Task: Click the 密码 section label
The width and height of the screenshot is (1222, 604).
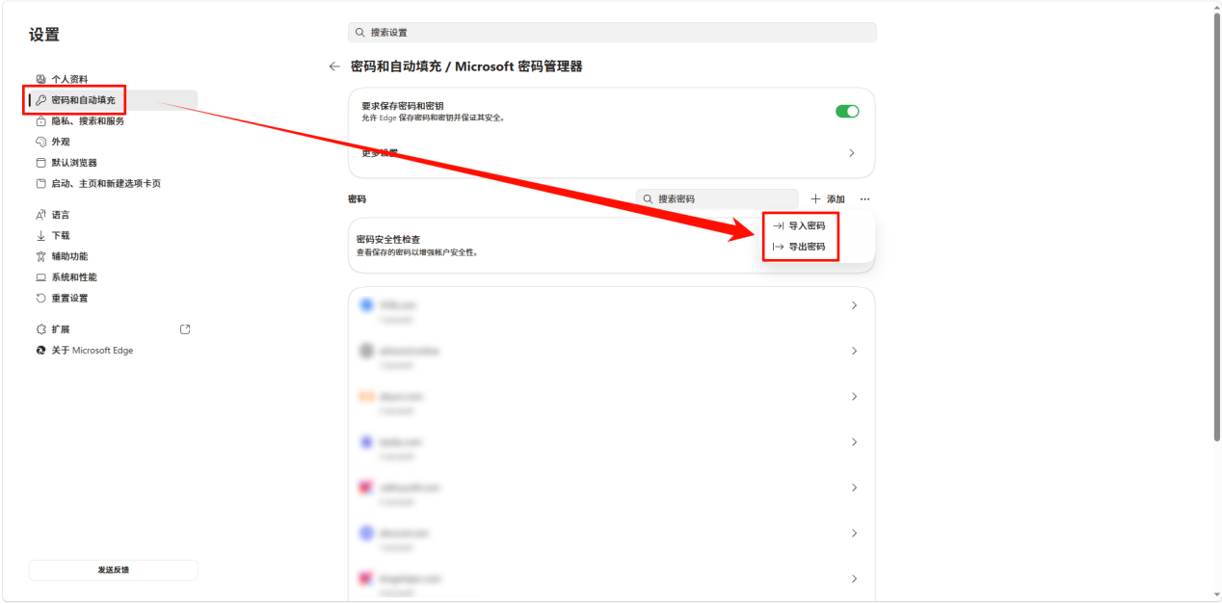Action: 357,199
